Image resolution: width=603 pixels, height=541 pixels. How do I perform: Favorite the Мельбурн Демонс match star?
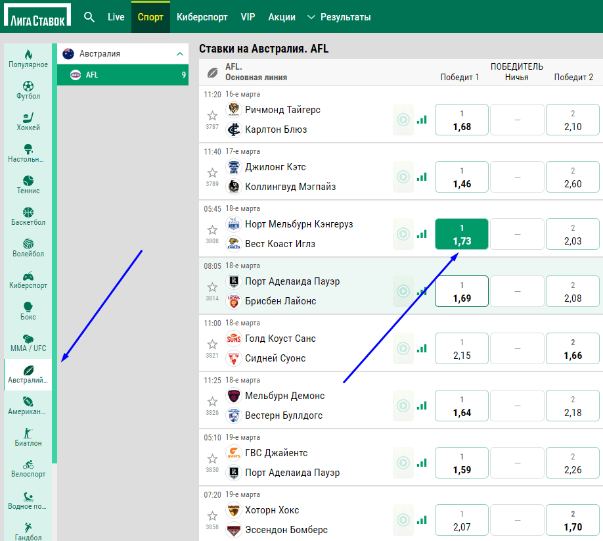212,402
